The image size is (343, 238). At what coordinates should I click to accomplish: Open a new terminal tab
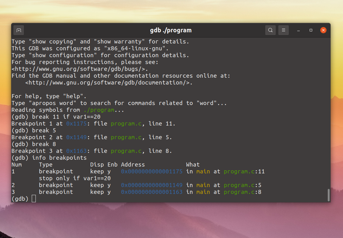[19, 30]
